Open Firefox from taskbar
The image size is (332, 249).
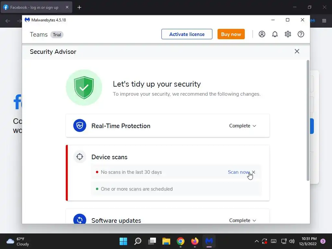[195, 241]
